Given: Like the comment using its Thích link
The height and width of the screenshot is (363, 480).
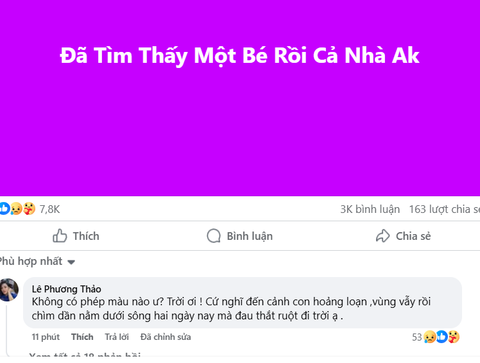Looking at the screenshot, I should (x=82, y=337).
